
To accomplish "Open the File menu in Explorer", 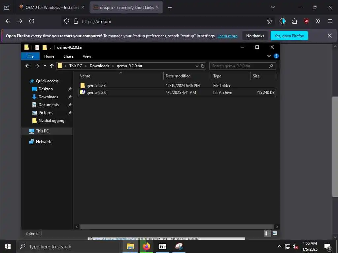I will pos(30,56).
